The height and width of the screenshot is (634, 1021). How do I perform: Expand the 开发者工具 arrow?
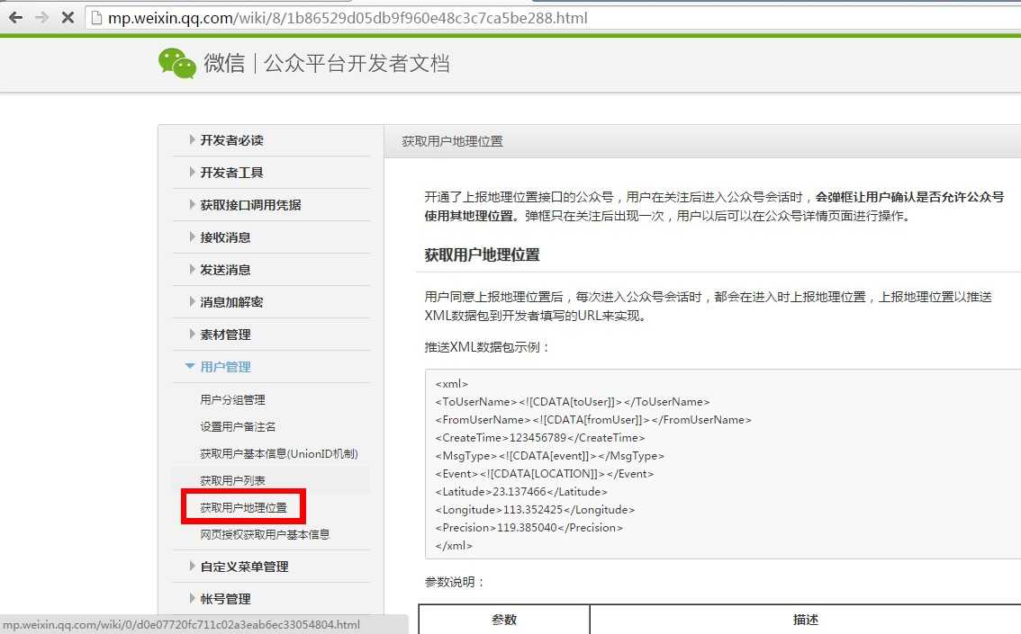click(x=192, y=172)
